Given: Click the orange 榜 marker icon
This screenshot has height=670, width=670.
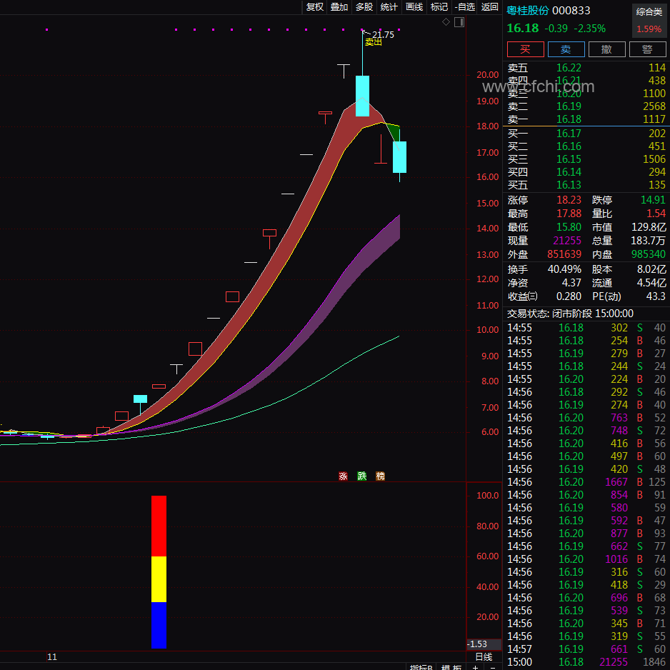Looking at the screenshot, I should (x=380, y=476).
